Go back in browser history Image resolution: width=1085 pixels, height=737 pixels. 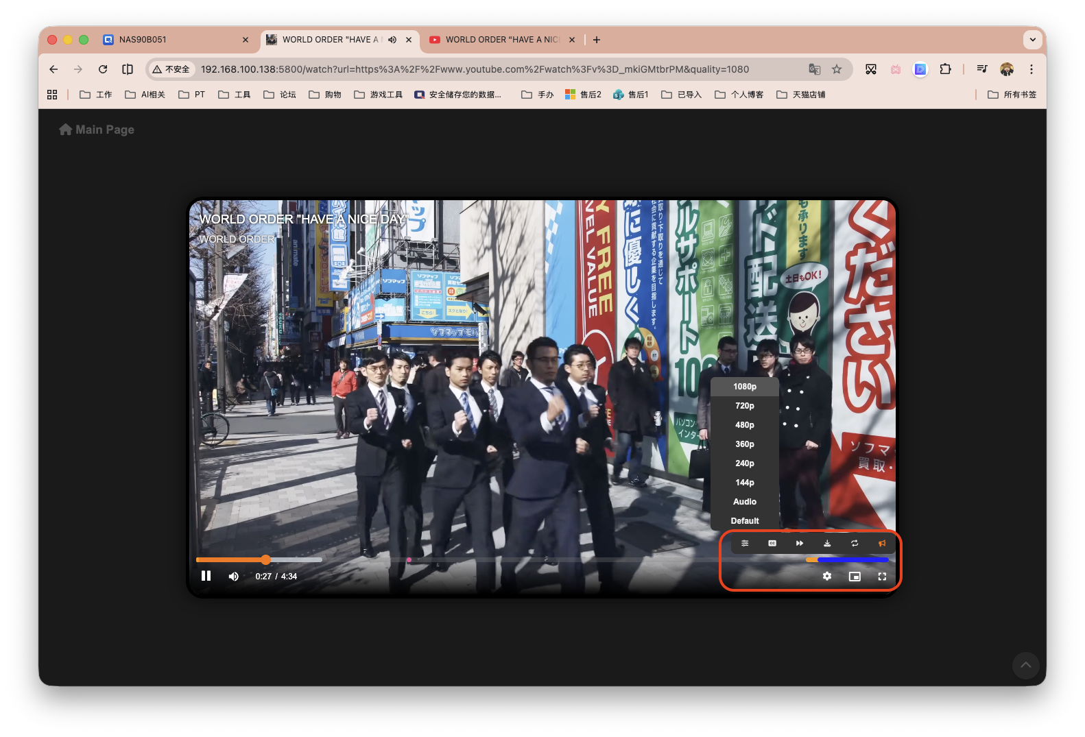pos(53,69)
